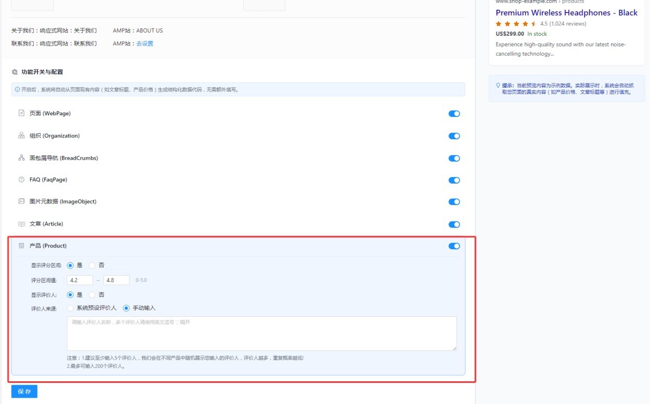Click the star rating icons in the preview
Image resolution: width=650 pixels, height=404 pixels.
[x=516, y=24]
